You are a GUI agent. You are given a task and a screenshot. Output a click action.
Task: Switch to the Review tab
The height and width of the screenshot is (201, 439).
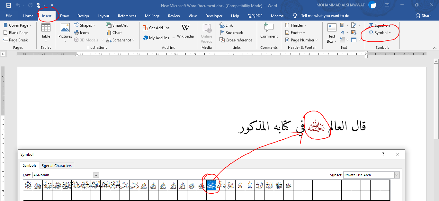pyautogui.click(x=174, y=16)
